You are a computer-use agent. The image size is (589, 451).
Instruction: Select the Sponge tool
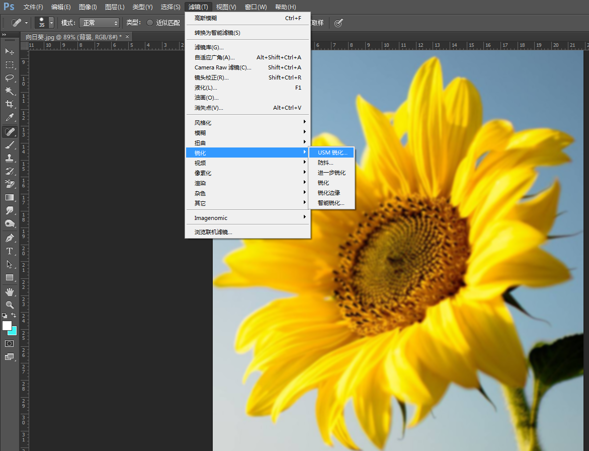point(10,223)
